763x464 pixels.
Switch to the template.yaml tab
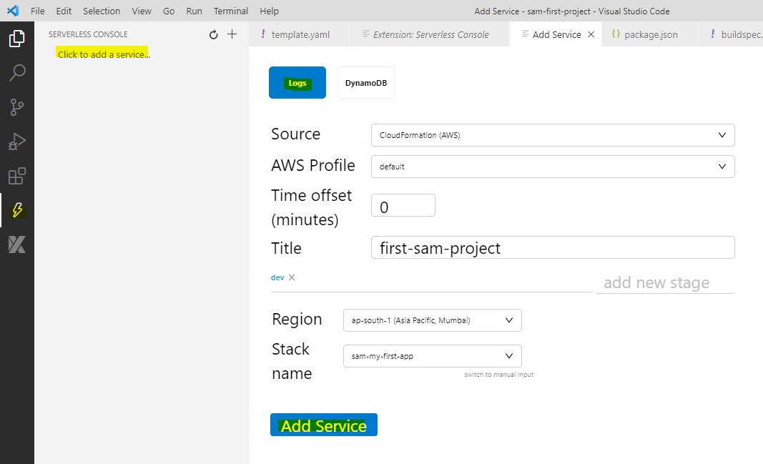click(300, 34)
